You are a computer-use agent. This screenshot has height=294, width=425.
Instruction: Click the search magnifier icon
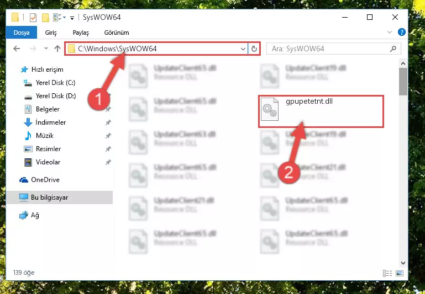pos(393,49)
